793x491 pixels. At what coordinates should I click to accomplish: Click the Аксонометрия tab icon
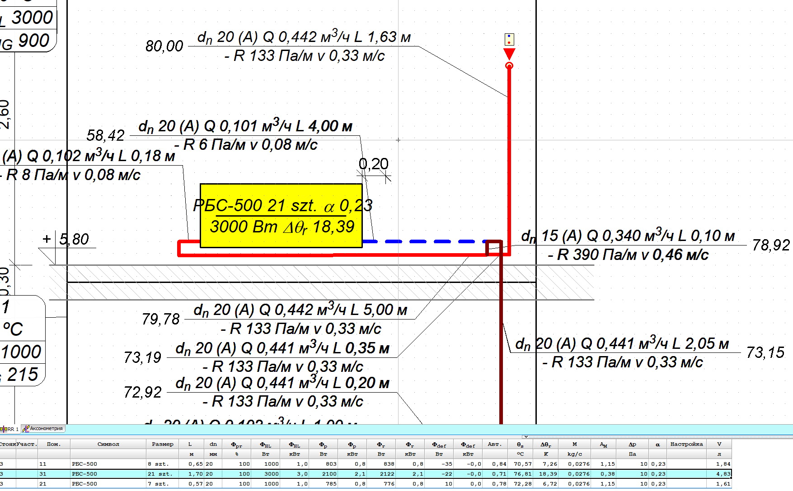(x=26, y=429)
